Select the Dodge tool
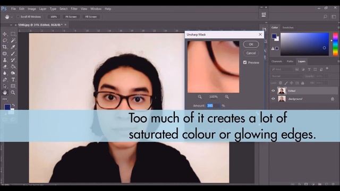 (x=13, y=73)
